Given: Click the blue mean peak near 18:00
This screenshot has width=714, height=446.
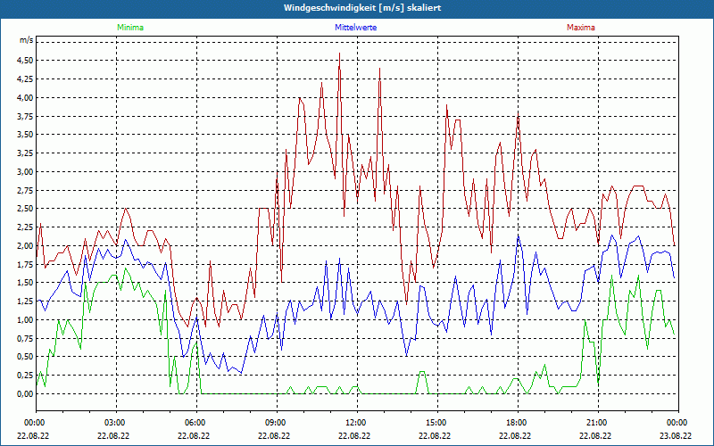Looking at the screenshot, I should tap(519, 236).
